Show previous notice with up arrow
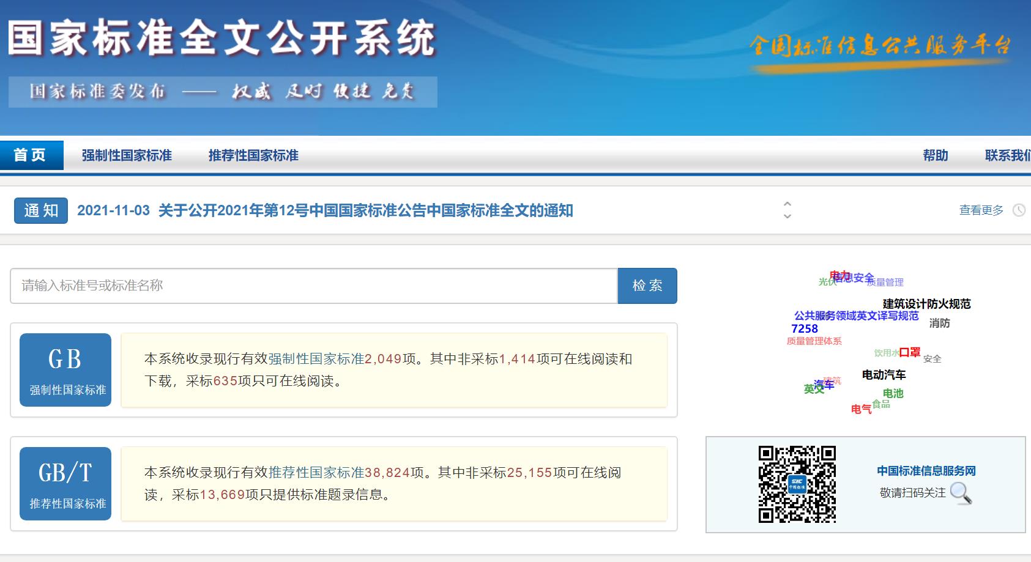The height and width of the screenshot is (562, 1031). coord(787,204)
